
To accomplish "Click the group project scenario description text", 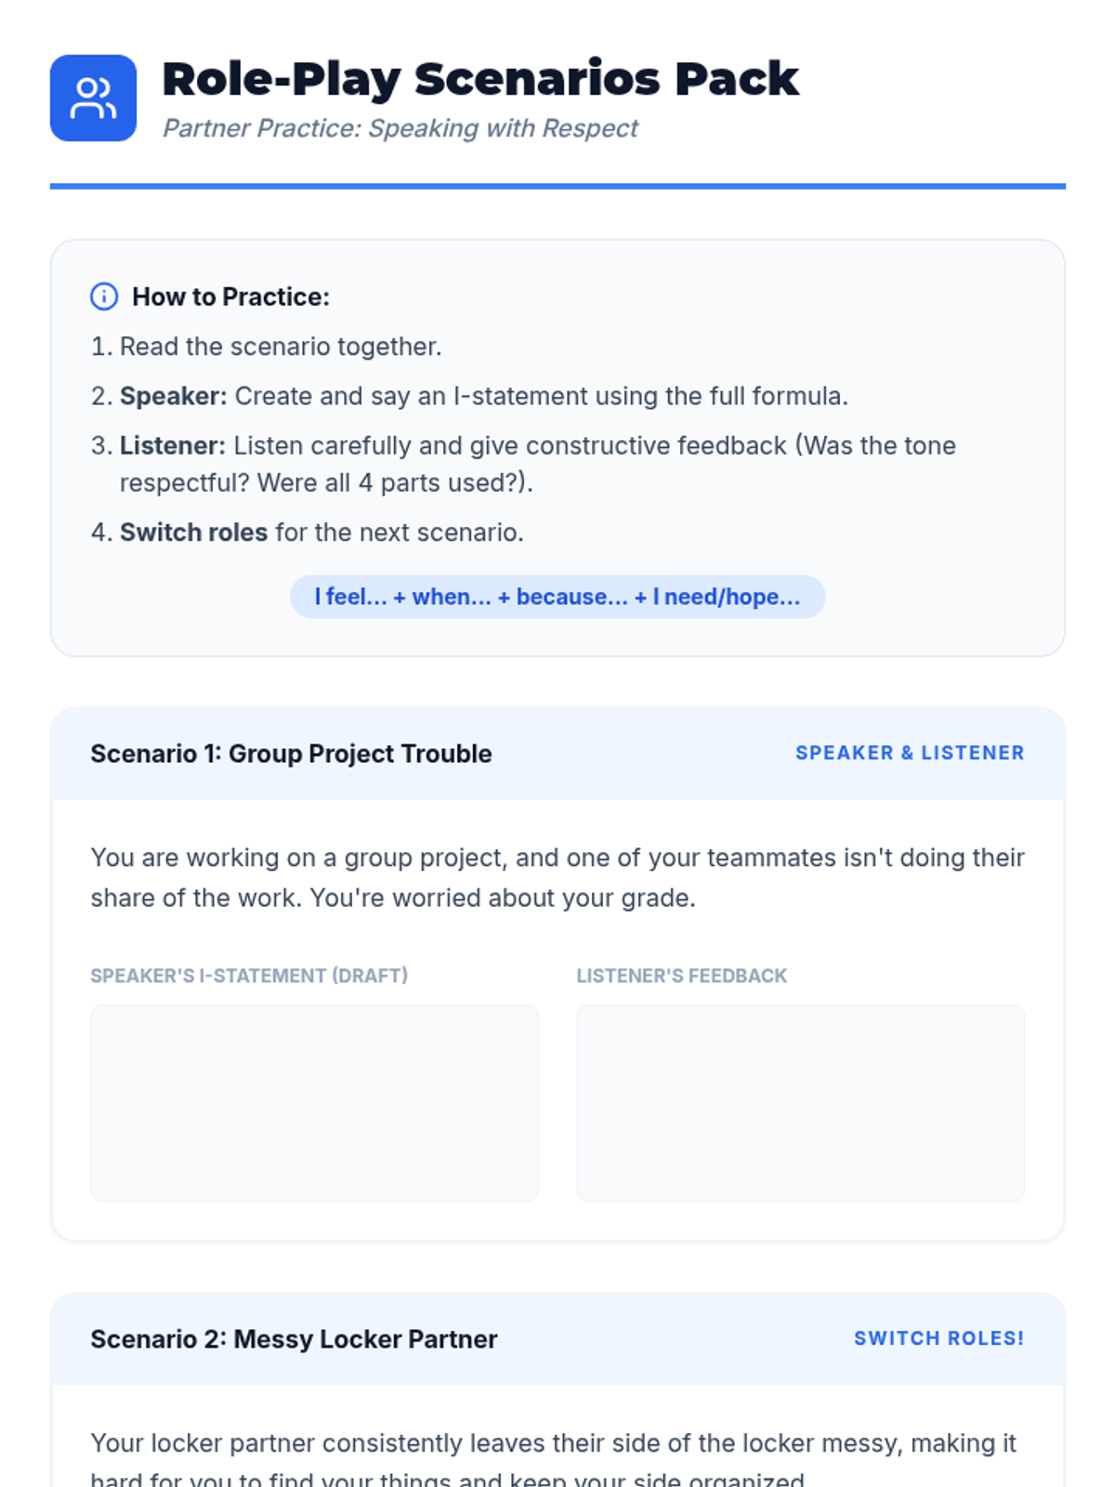I will pos(557,877).
